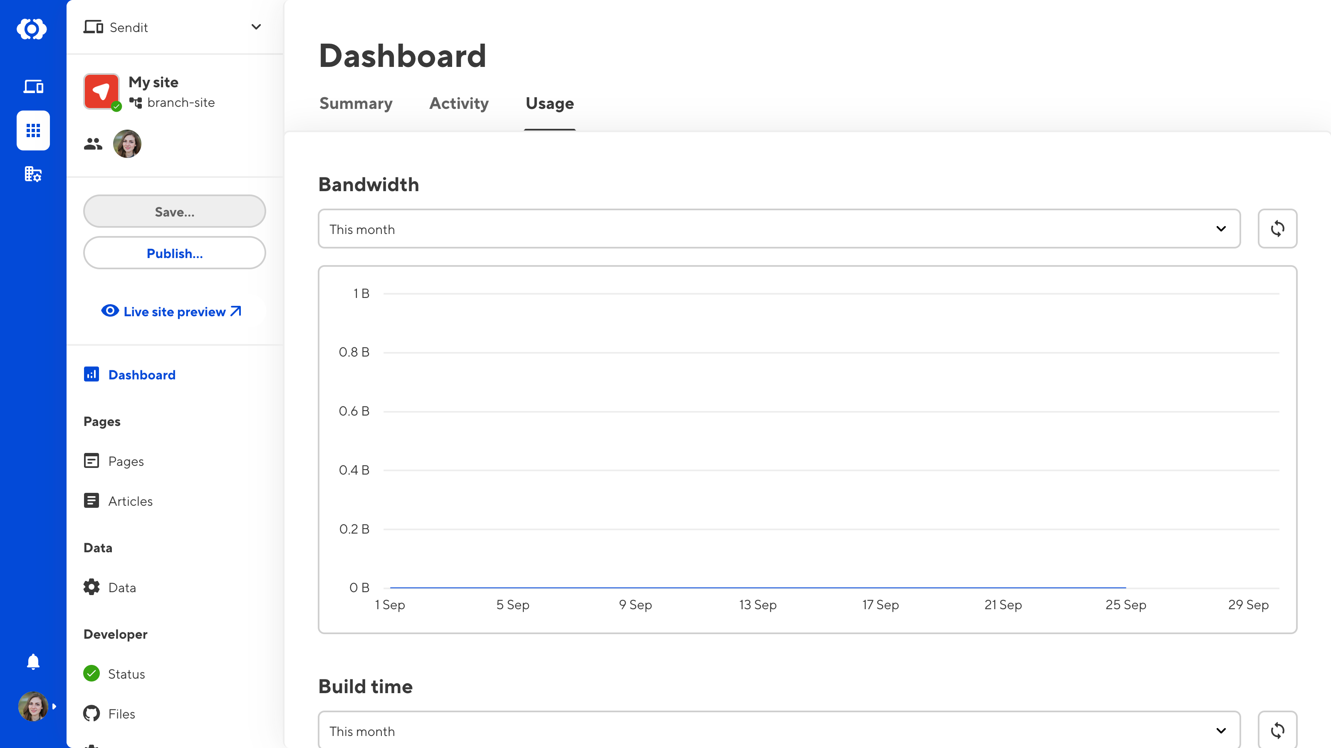The image size is (1331, 748).
Task: Click the Files GitHub icon
Action: pyautogui.click(x=92, y=713)
